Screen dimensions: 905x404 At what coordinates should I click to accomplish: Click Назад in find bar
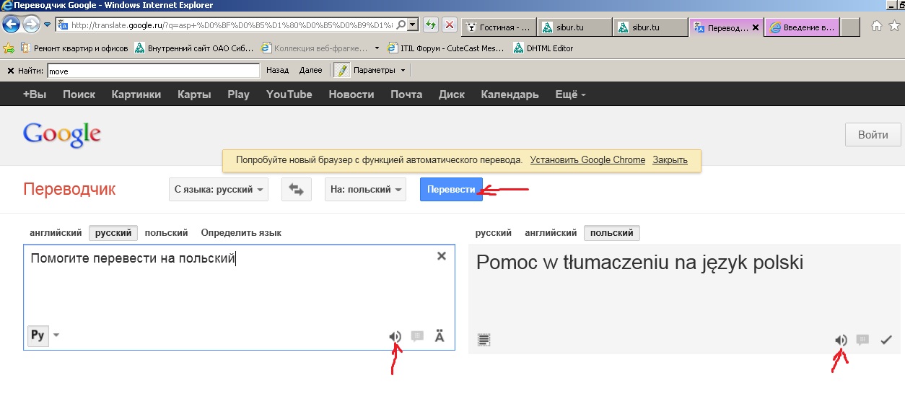[x=277, y=71]
